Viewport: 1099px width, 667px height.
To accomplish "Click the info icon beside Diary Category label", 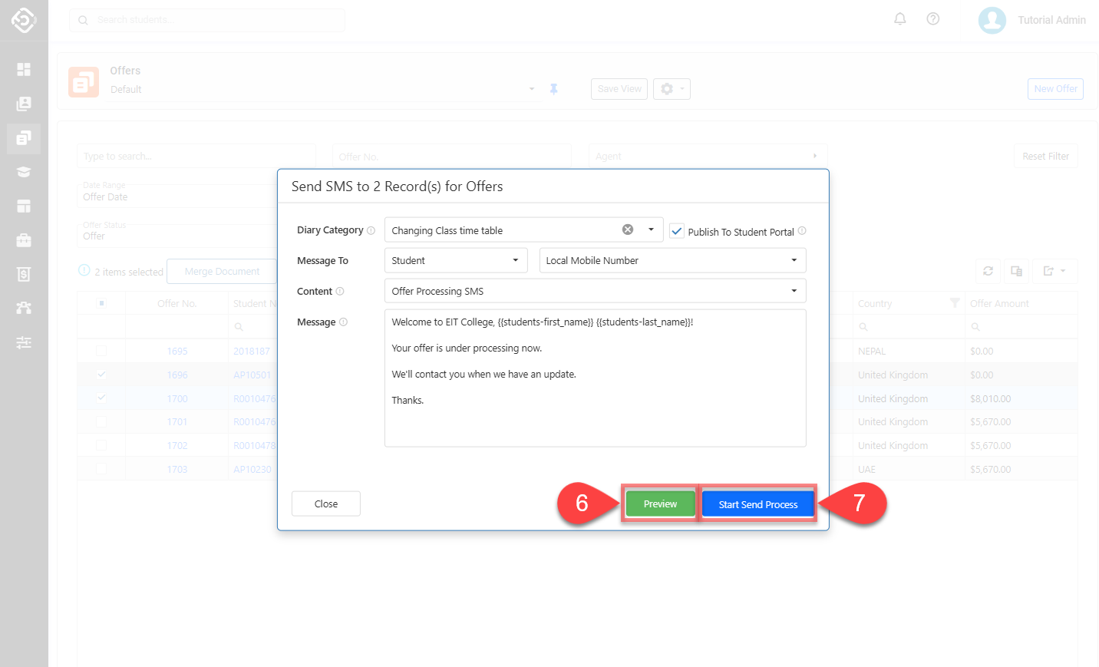I will click(371, 230).
